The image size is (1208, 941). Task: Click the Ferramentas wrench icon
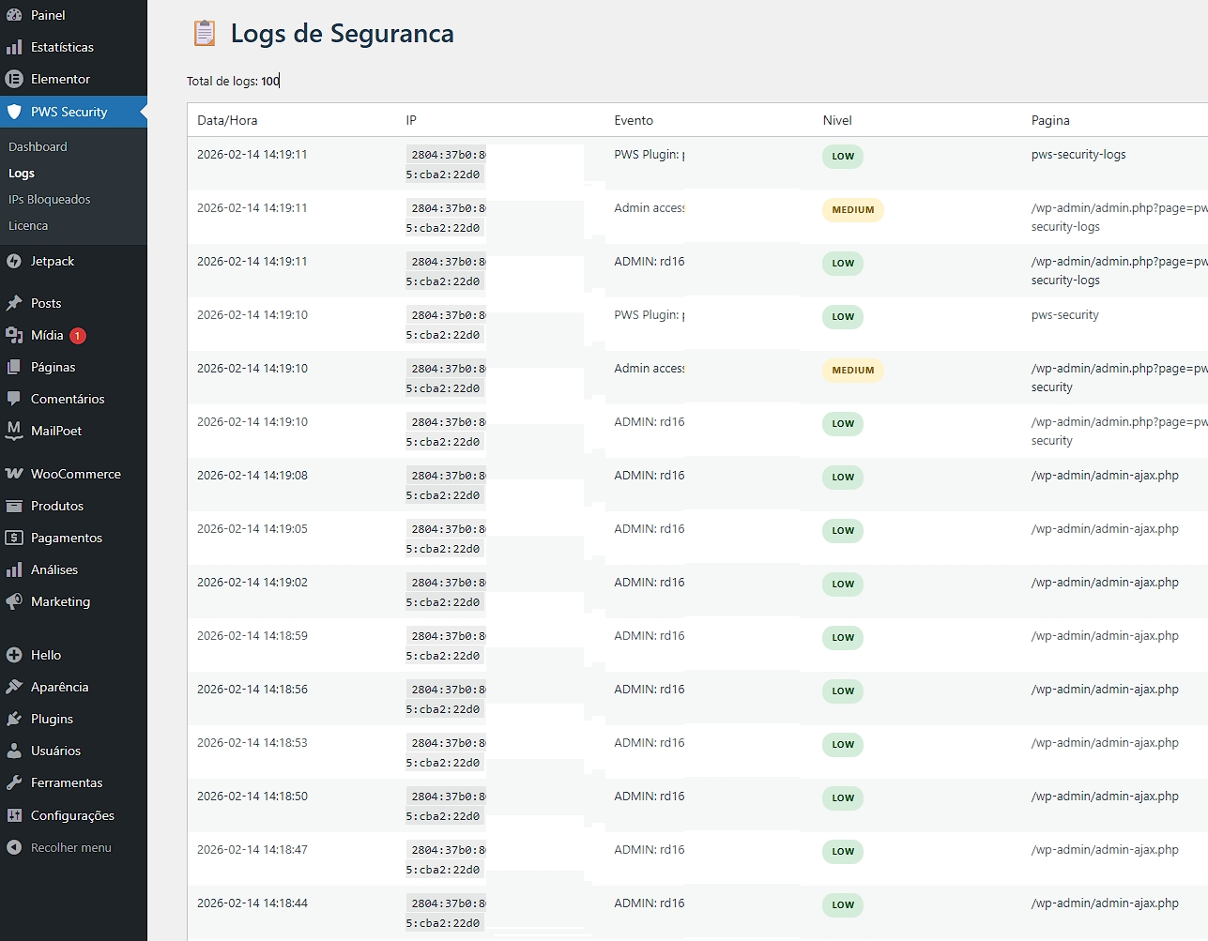[14, 782]
